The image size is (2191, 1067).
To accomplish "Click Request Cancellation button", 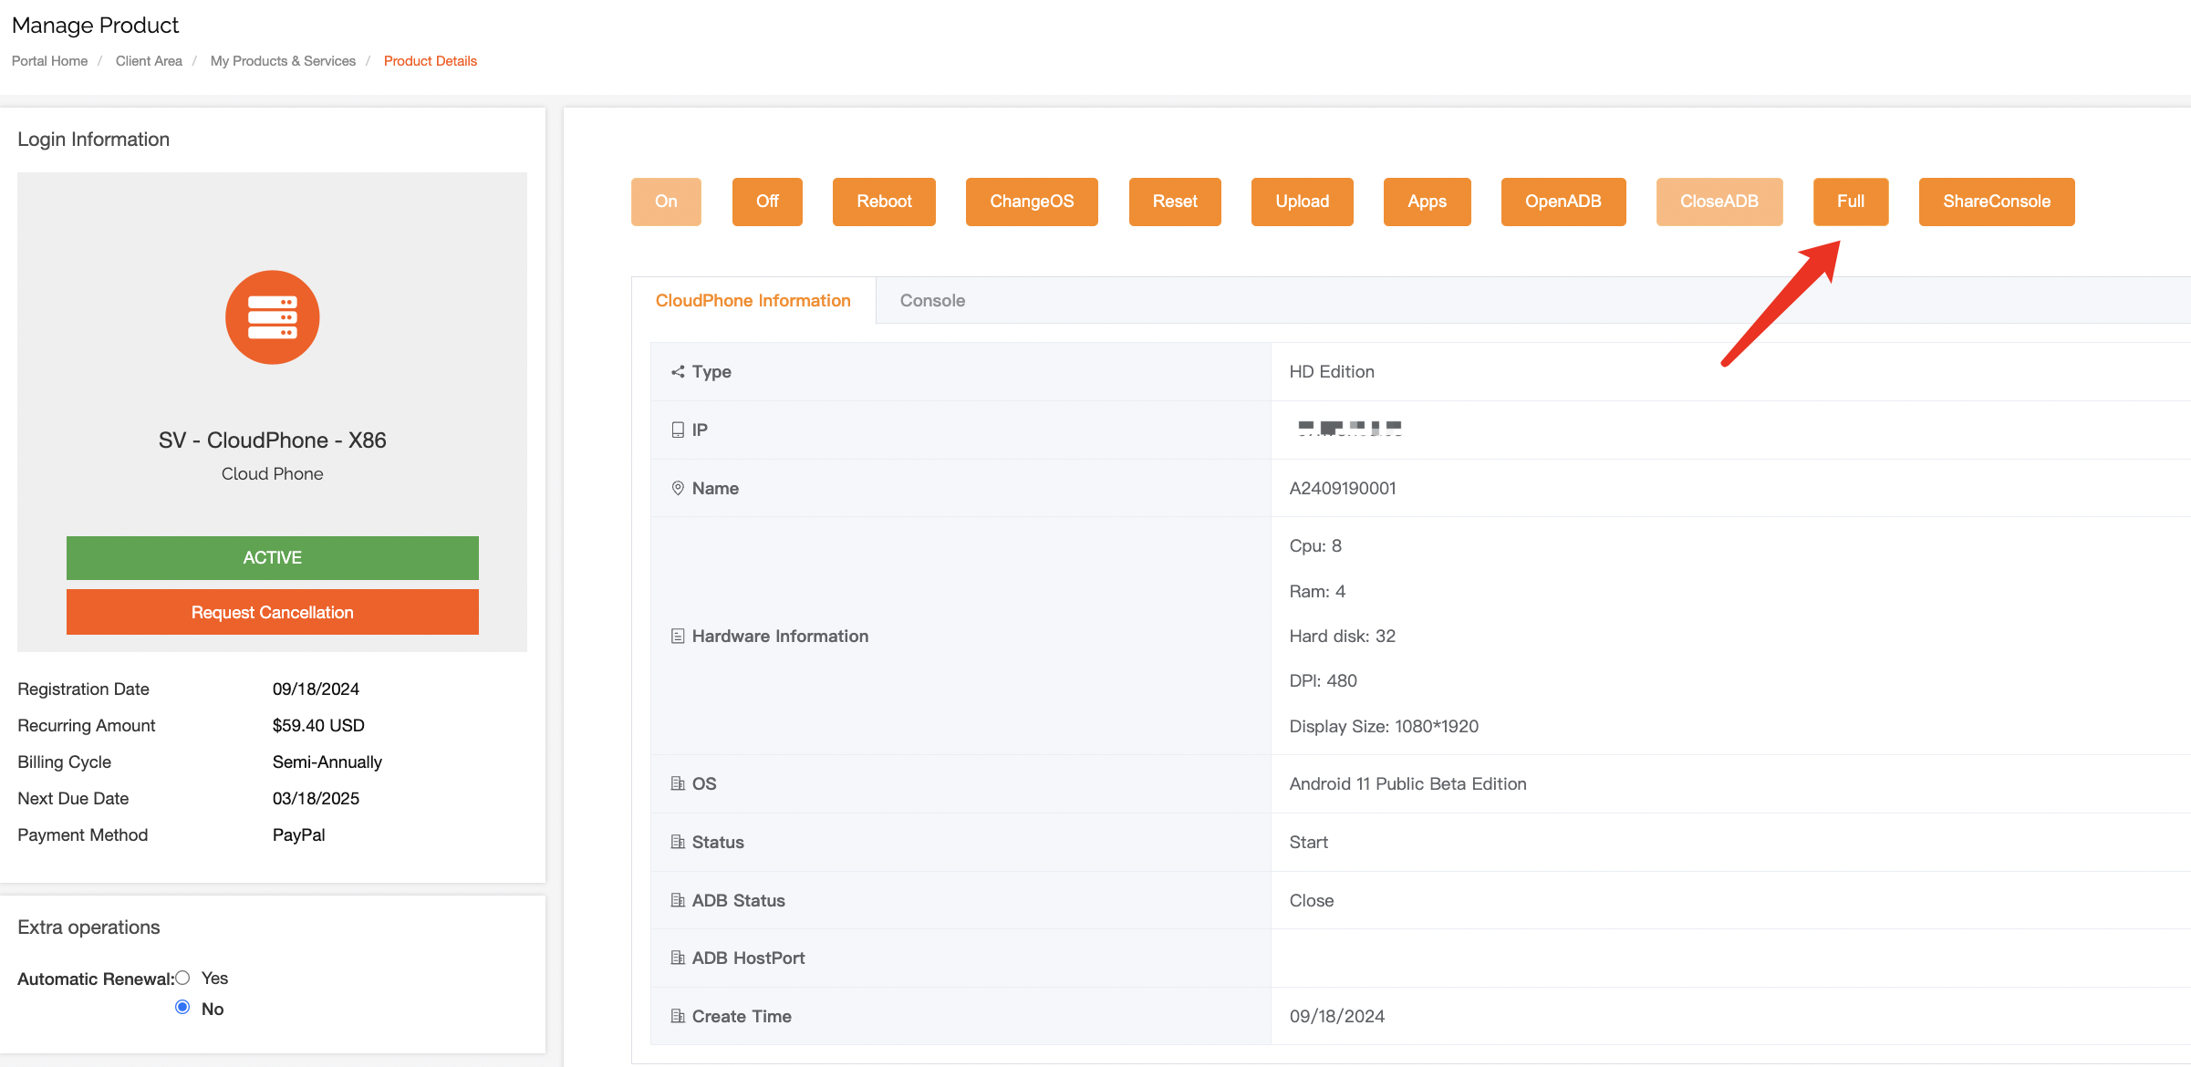I will tap(272, 612).
